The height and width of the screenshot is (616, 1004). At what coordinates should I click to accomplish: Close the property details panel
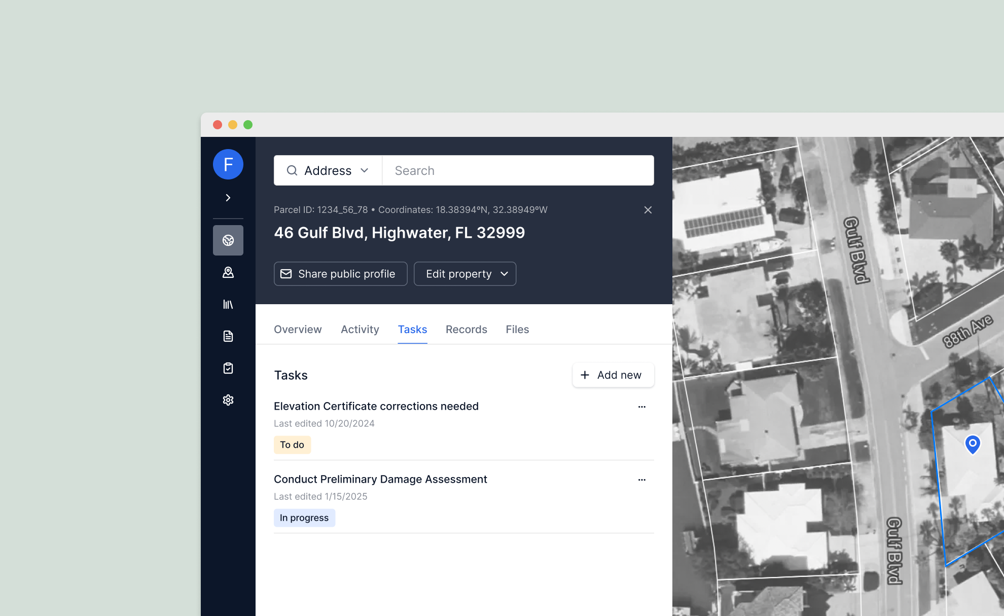point(648,210)
